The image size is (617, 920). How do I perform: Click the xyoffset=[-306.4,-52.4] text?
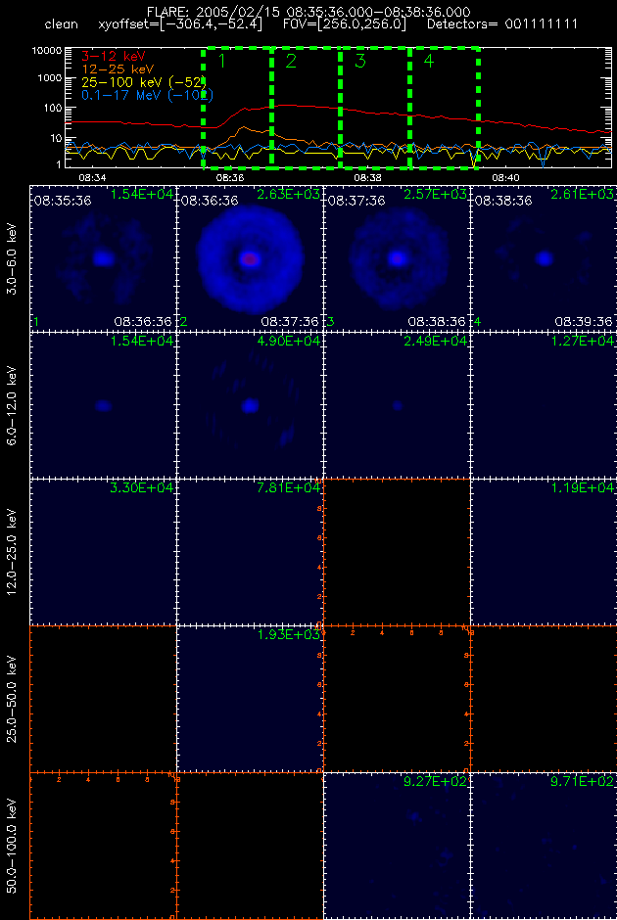tap(181, 25)
